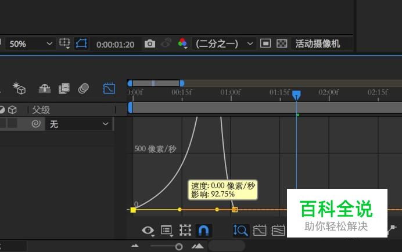
Task: Select the selected keyframe at the curve's end
Action: click(235, 210)
